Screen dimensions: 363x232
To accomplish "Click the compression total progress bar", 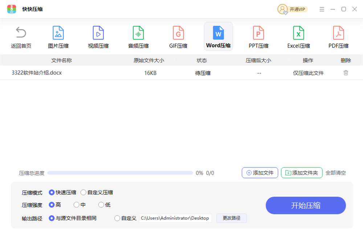I will [120, 173].
